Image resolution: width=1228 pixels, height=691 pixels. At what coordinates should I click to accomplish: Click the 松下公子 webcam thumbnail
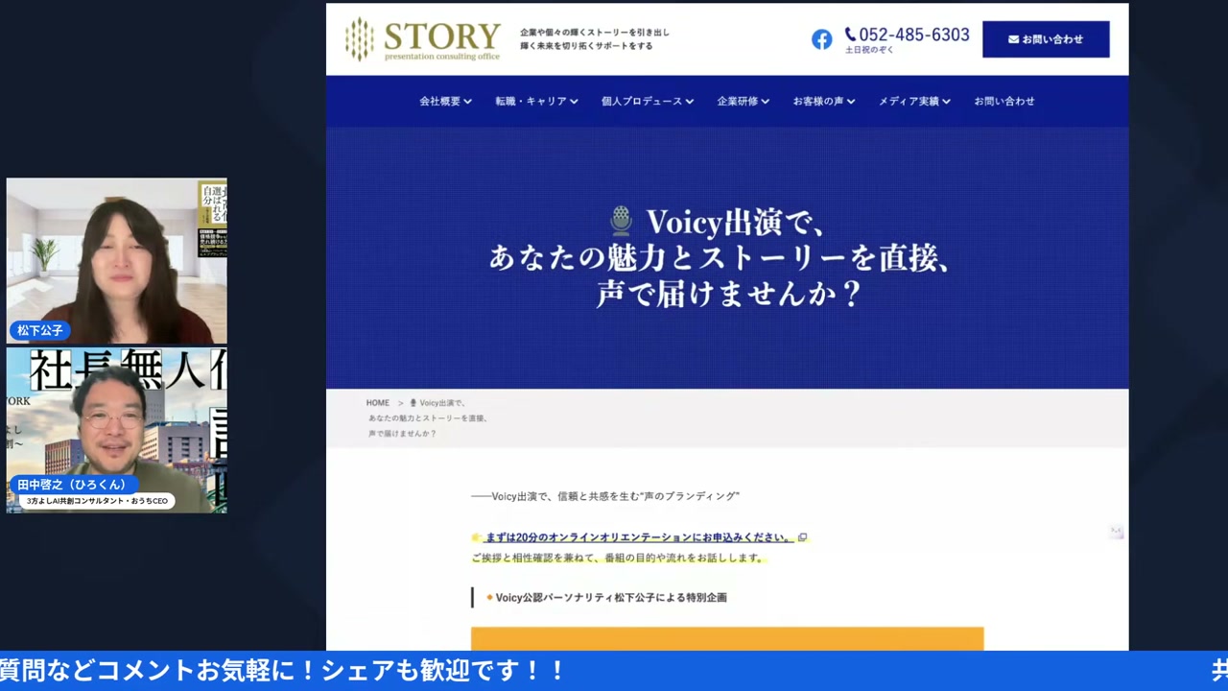(x=116, y=261)
